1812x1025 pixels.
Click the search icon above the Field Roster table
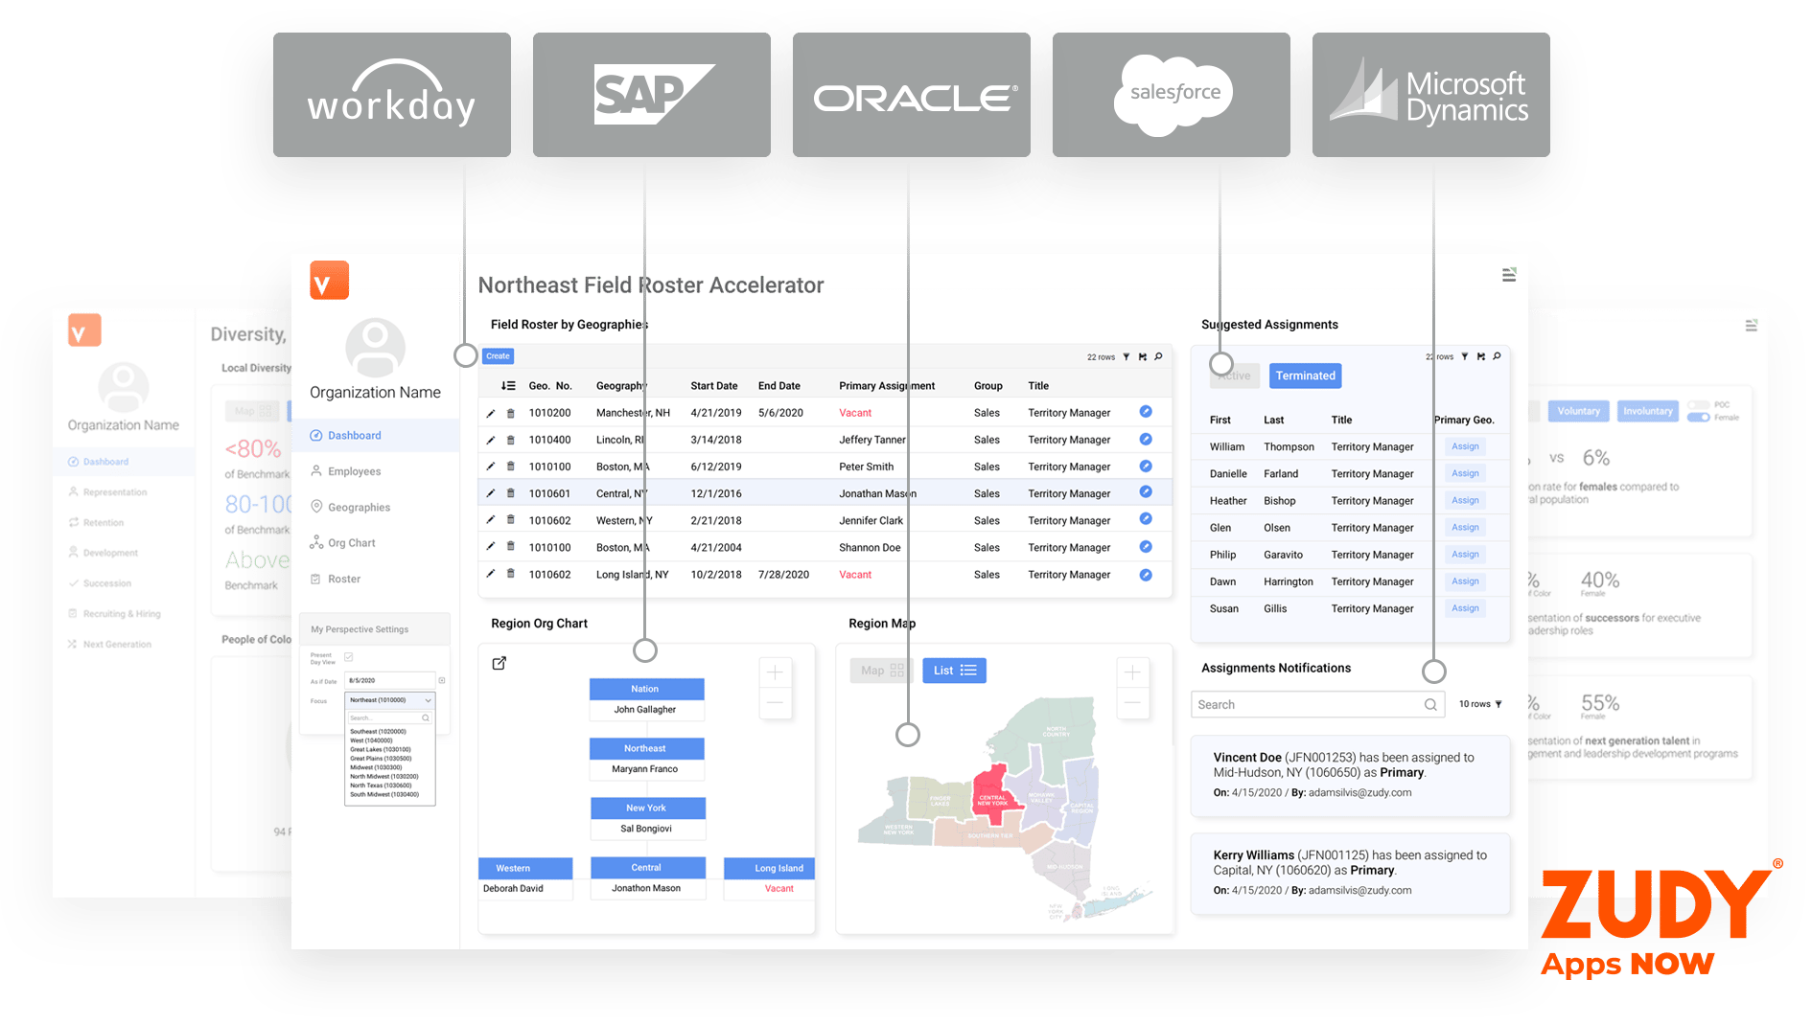coord(1158,357)
